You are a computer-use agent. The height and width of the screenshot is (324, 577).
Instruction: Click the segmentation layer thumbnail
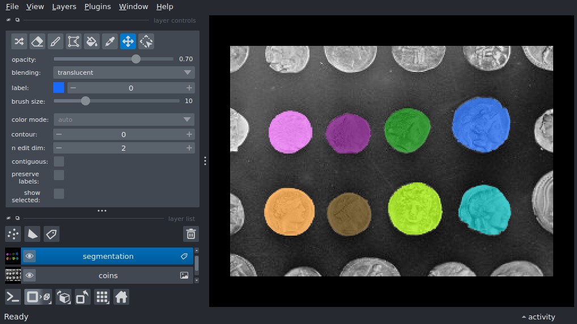(13, 257)
